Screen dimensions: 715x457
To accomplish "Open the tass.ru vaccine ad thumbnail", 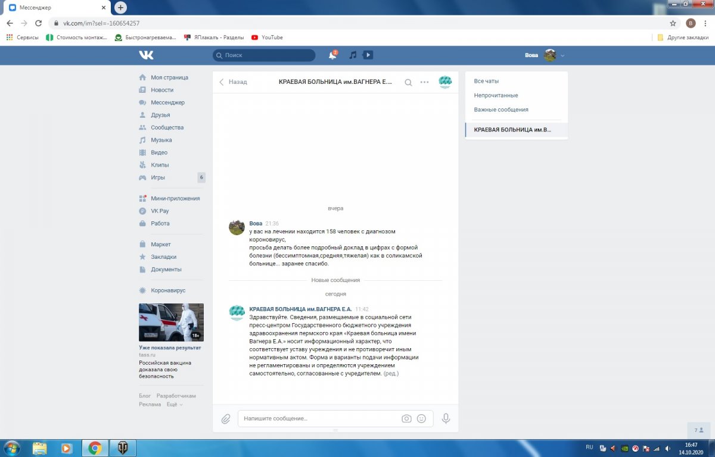I will [171, 323].
